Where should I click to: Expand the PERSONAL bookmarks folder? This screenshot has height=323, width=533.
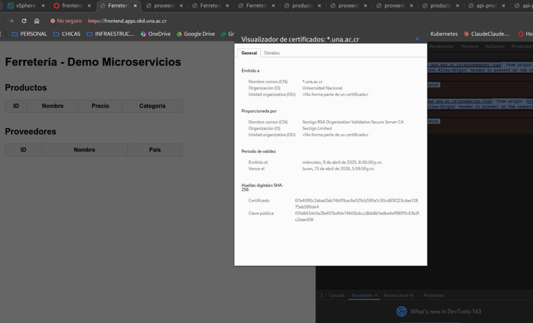click(29, 34)
